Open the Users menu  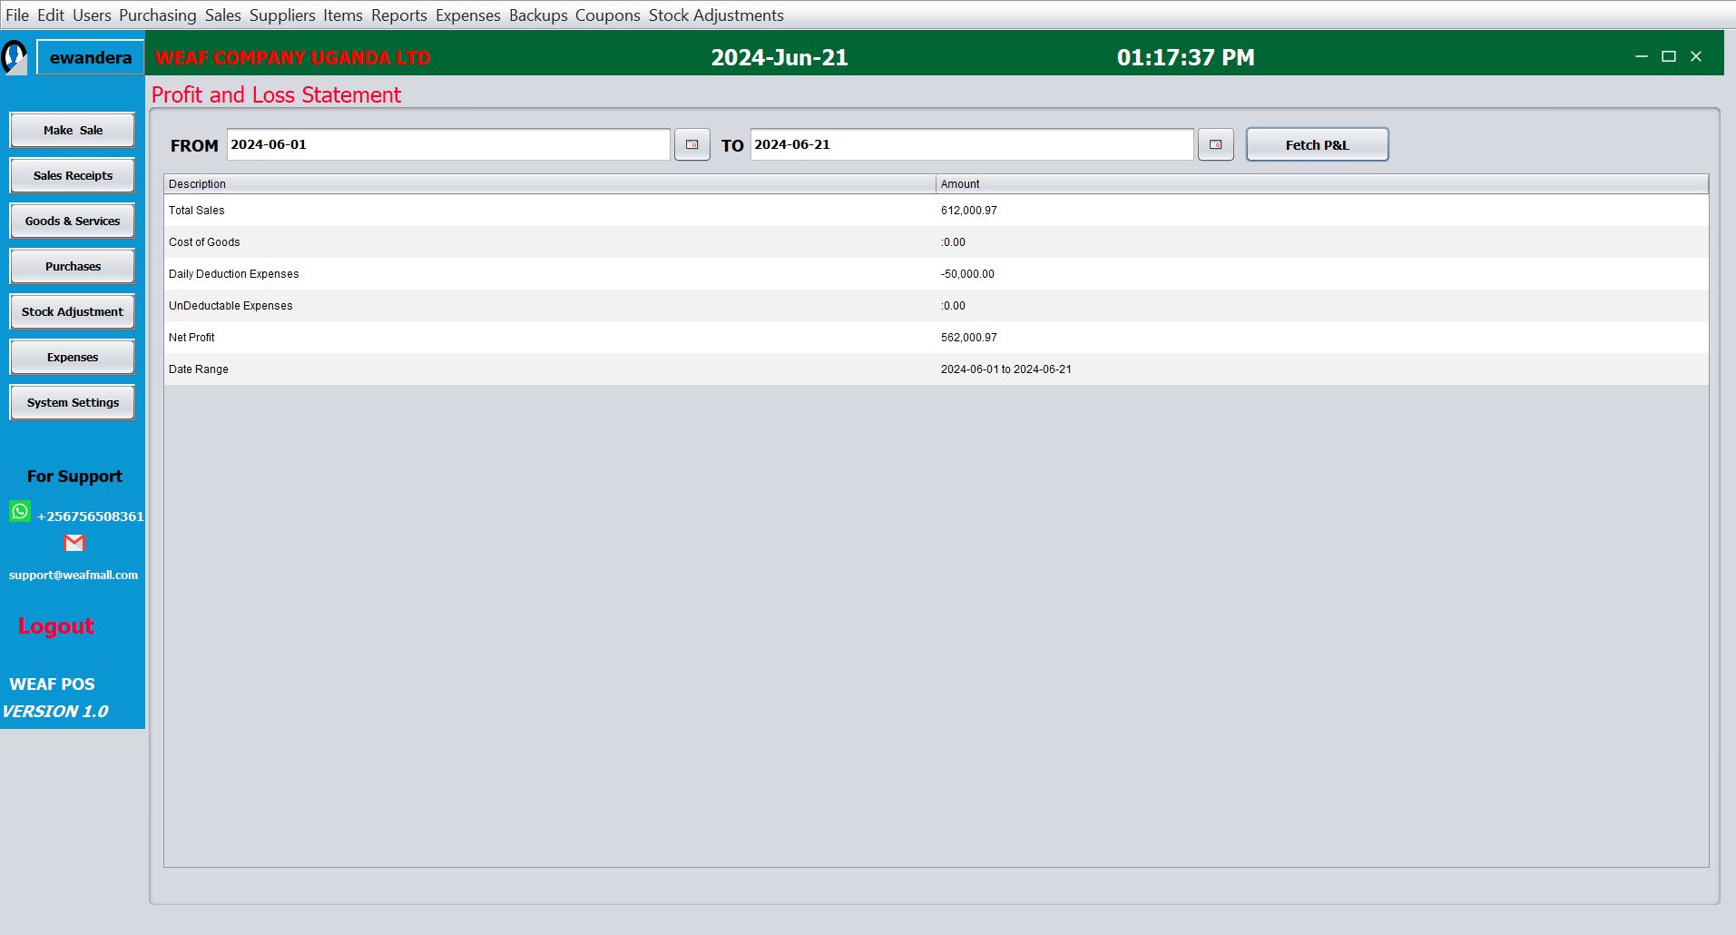coord(92,15)
